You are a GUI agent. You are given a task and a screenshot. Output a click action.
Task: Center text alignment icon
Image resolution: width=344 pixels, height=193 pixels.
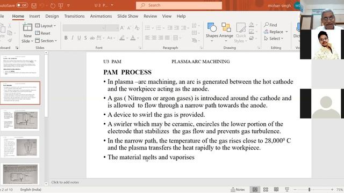pyautogui.click(x=154, y=38)
